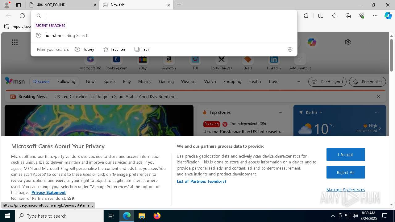Screen dimensions: 395x222
Task: Open Top stories more options ellipsis
Action: point(281,112)
